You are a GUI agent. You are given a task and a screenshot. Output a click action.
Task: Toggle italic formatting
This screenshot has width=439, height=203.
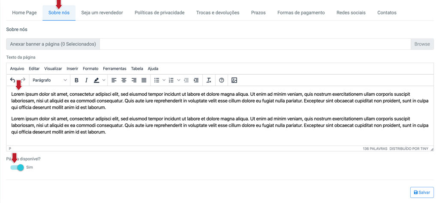(x=87, y=80)
